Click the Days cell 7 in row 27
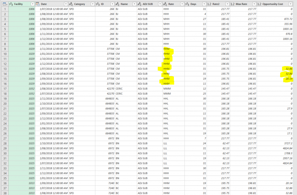This screenshot has width=297, height=195. [196, 138]
